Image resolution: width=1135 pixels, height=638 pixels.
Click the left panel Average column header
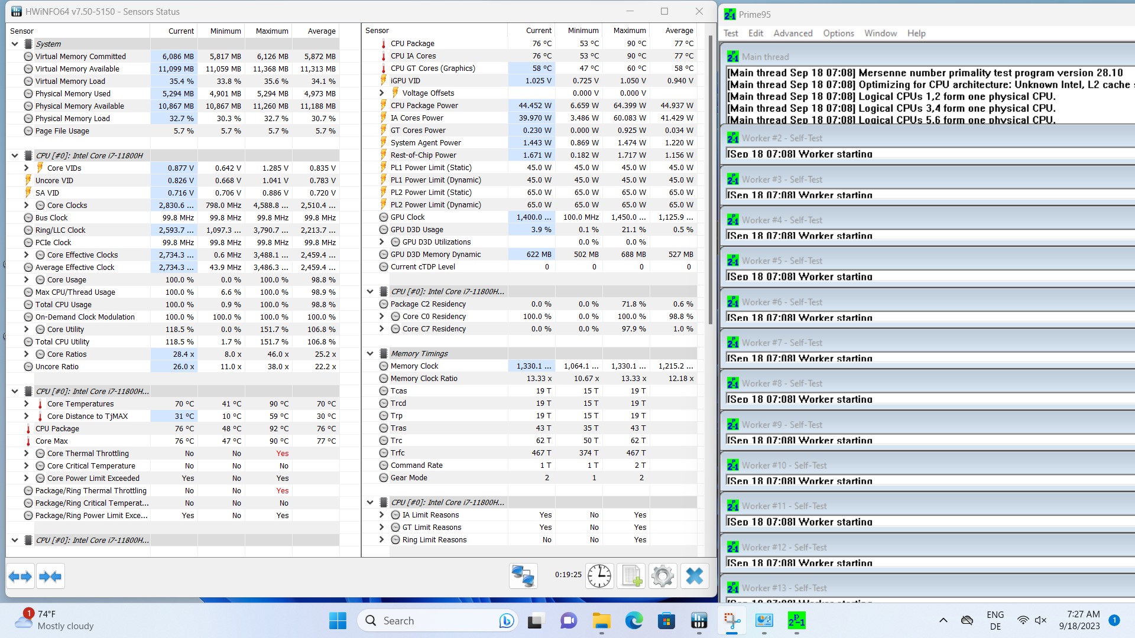[316, 31]
